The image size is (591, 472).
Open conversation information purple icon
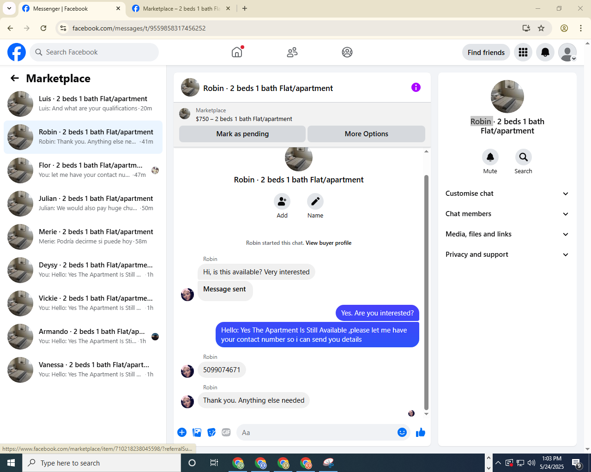point(416,87)
